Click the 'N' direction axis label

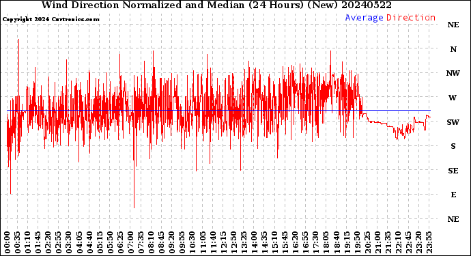tap(453, 49)
